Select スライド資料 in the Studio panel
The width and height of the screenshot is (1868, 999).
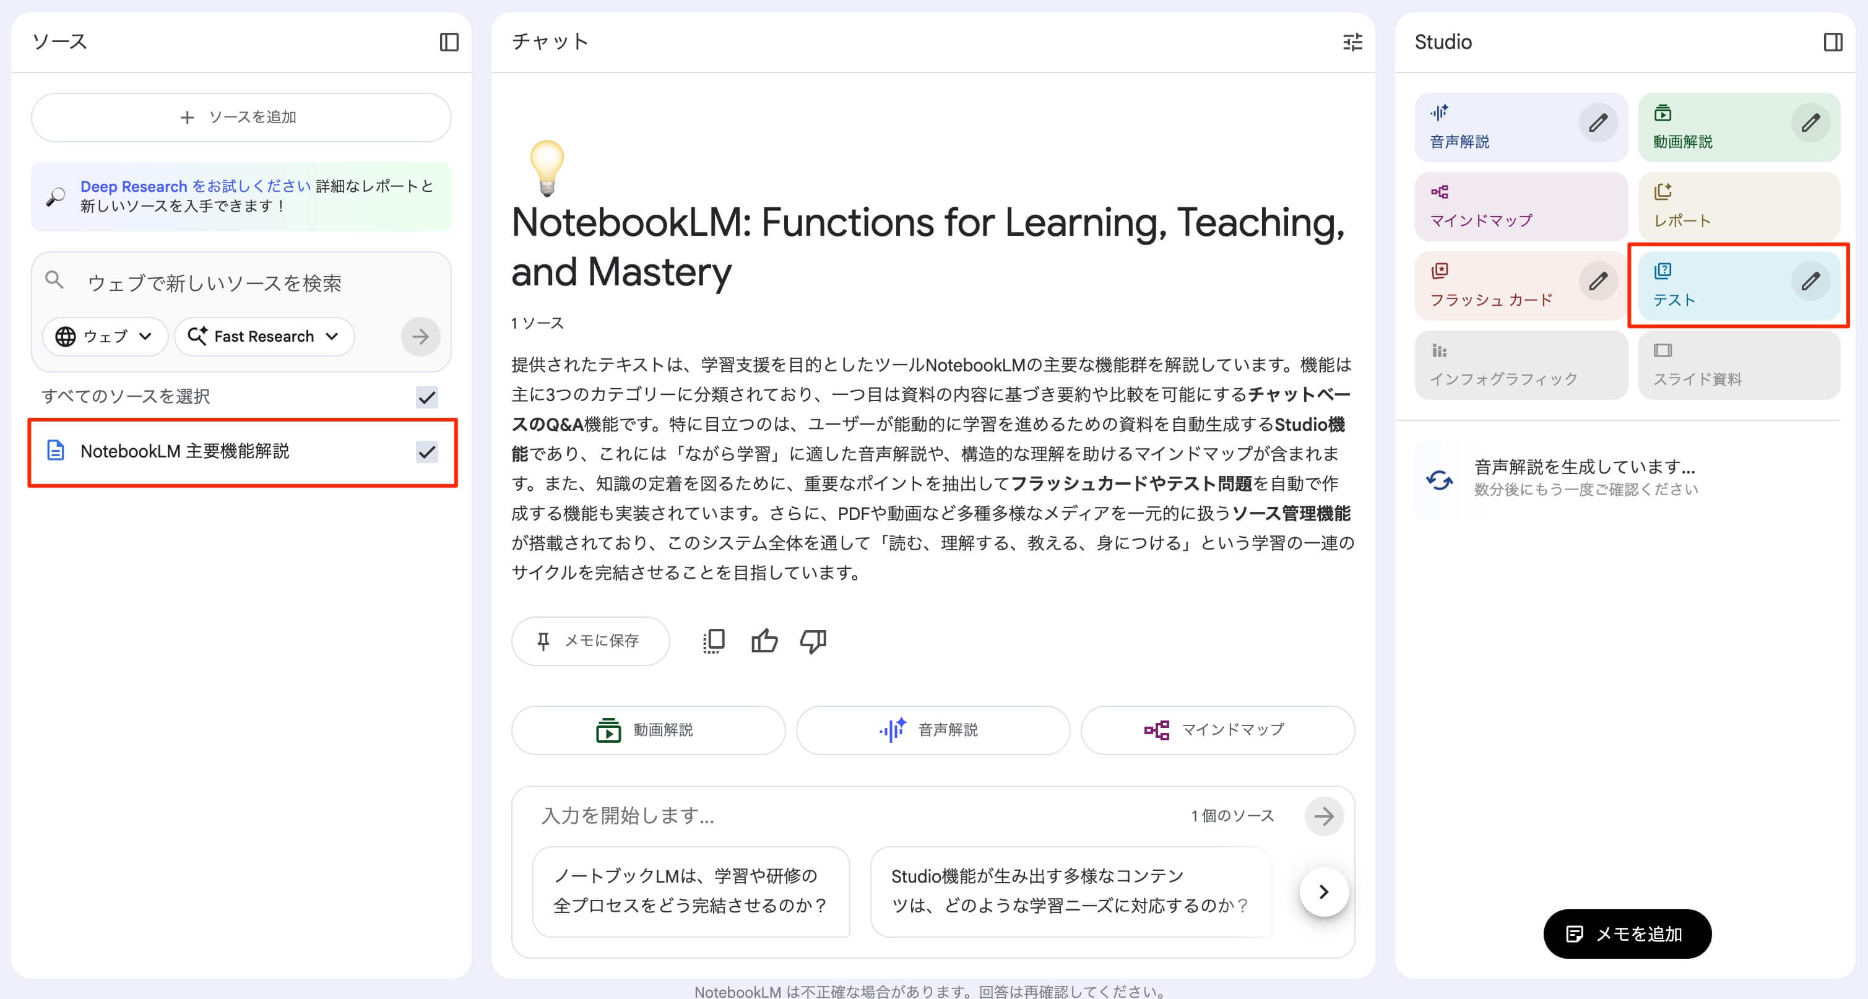coord(1738,365)
